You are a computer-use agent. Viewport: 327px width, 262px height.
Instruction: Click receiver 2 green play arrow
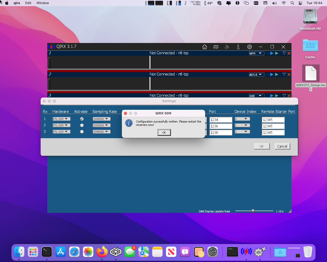click(x=277, y=74)
